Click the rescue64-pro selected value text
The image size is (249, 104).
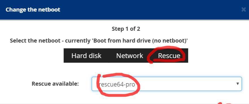pyautogui.click(x=117, y=85)
